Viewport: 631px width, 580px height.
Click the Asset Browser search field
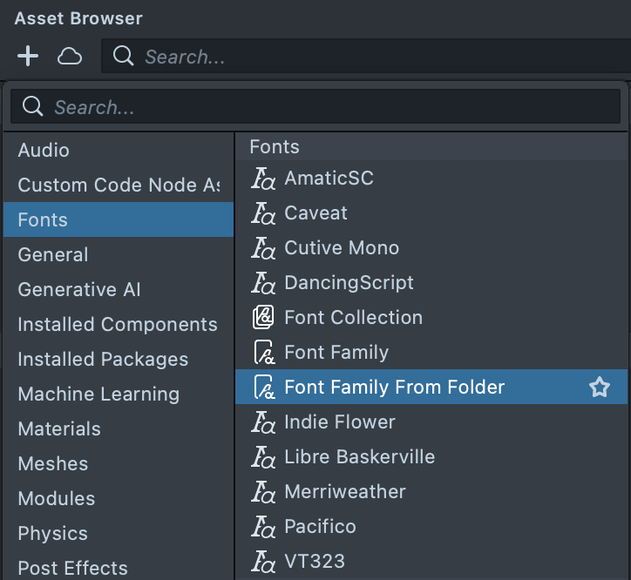point(366,57)
